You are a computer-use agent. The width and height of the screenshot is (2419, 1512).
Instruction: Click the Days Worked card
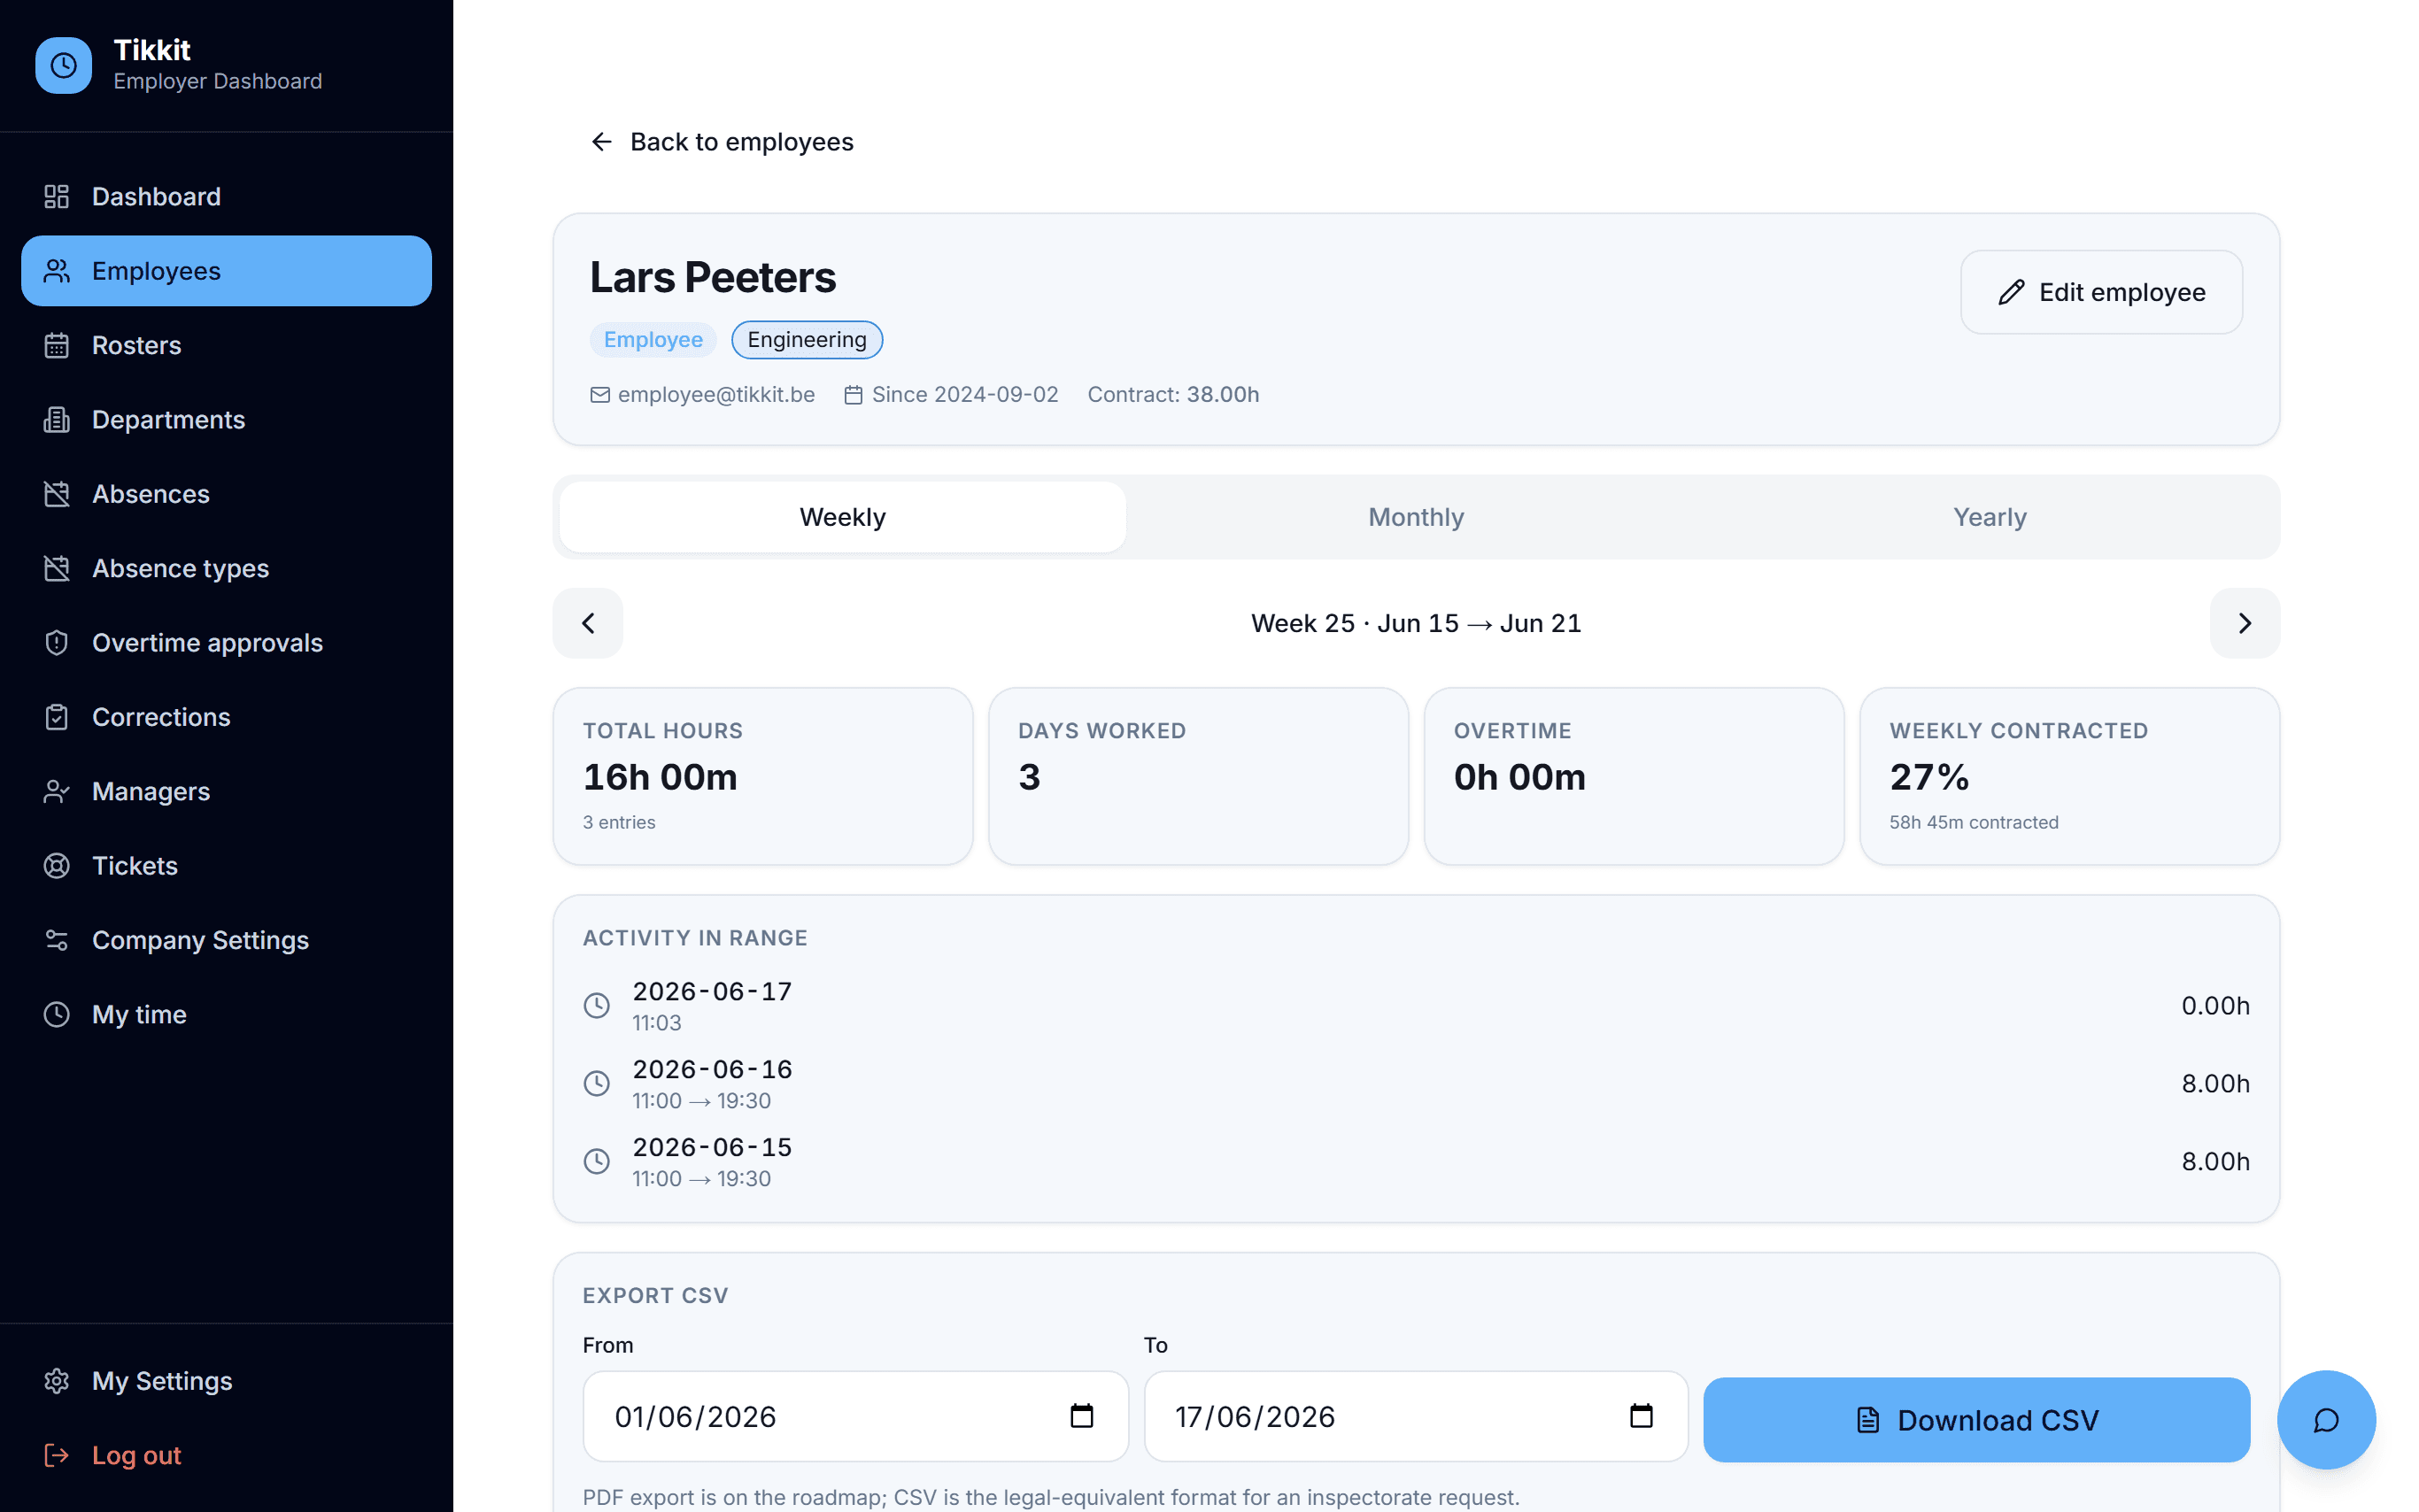(x=1198, y=776)
